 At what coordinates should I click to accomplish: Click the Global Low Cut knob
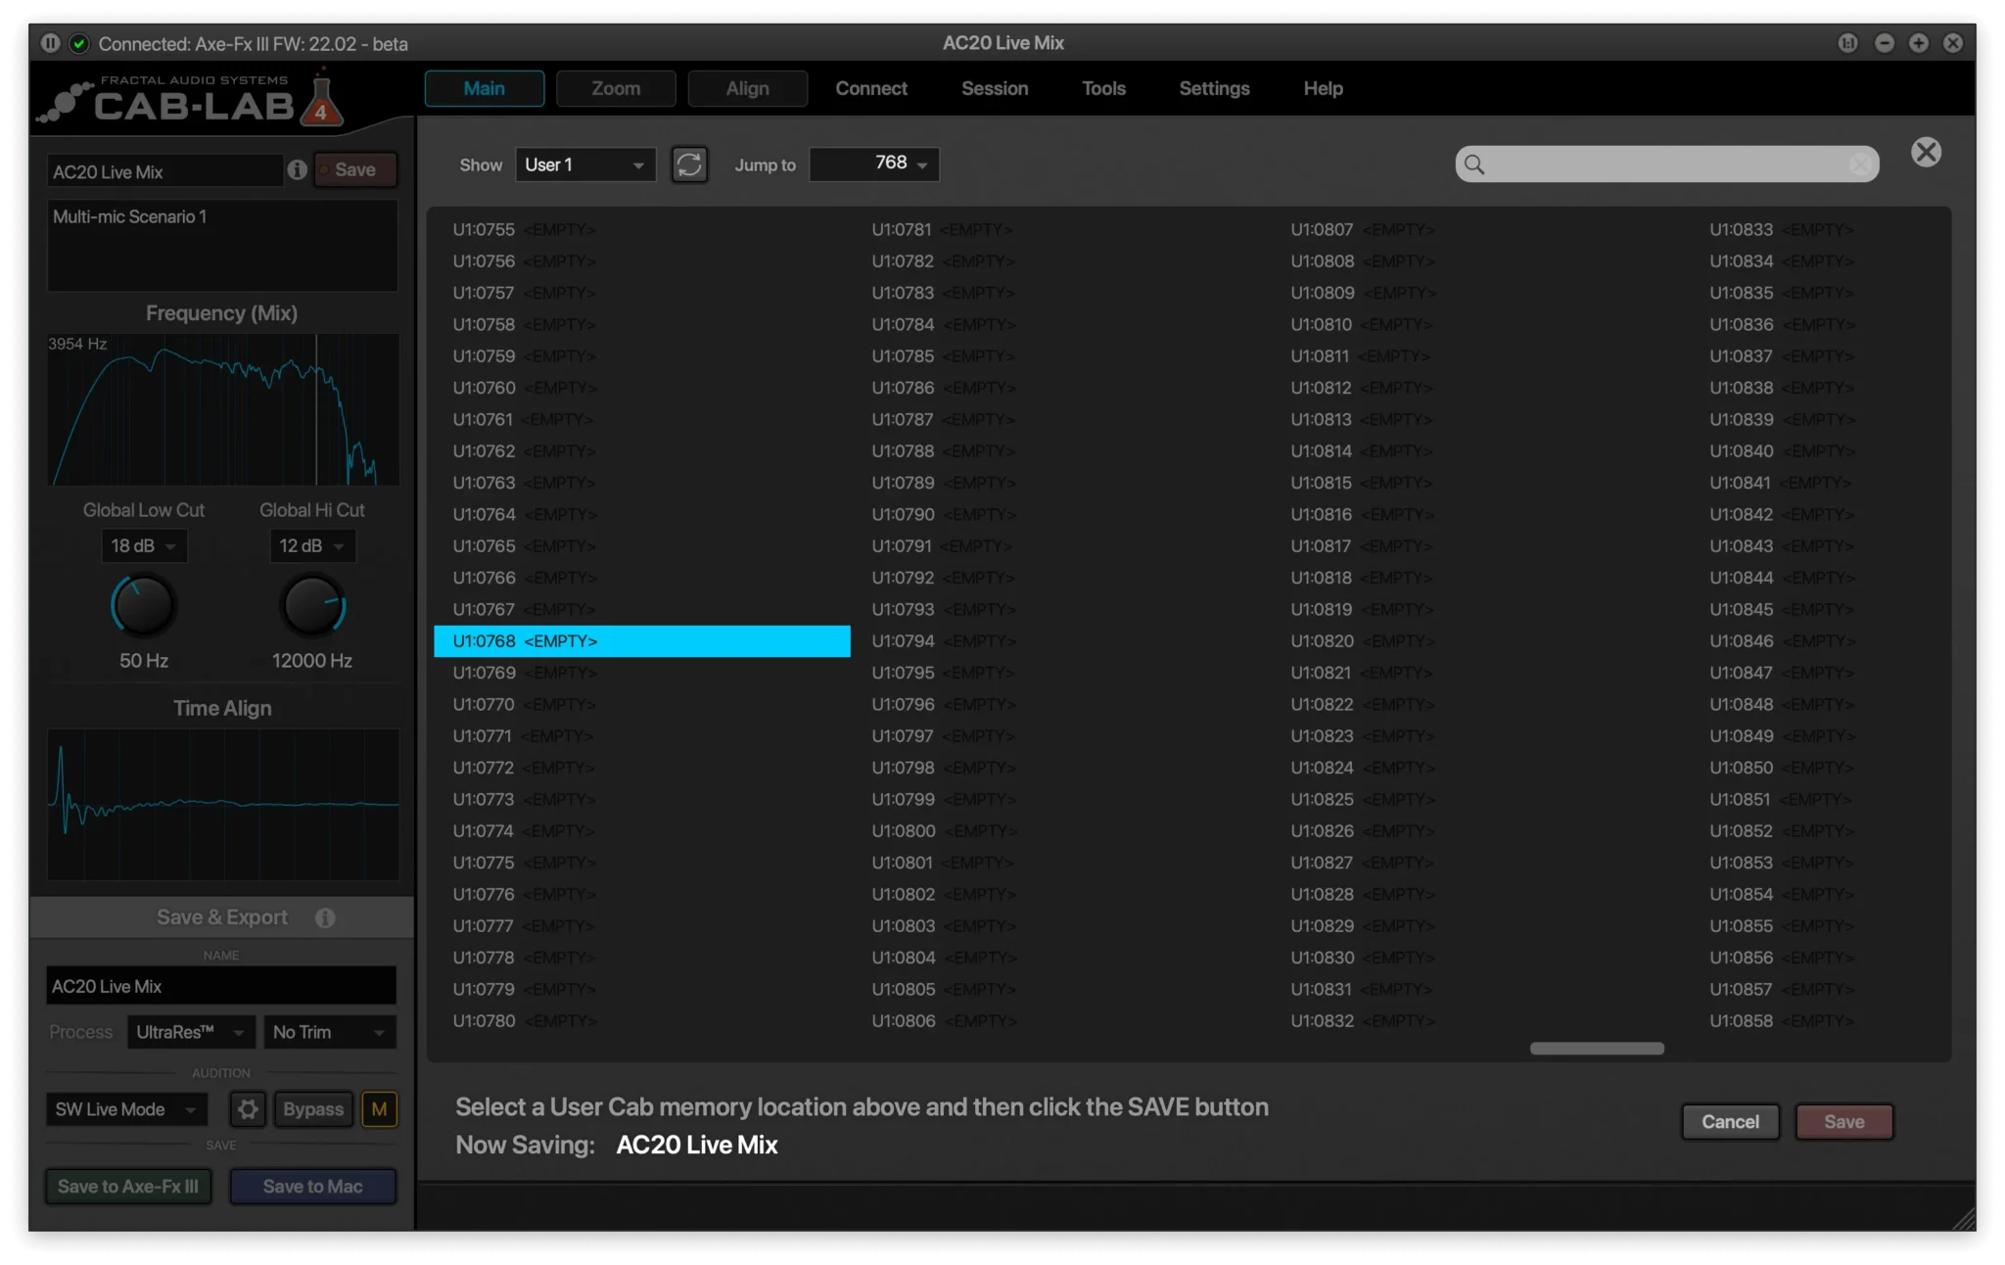[x=143, y=606]
